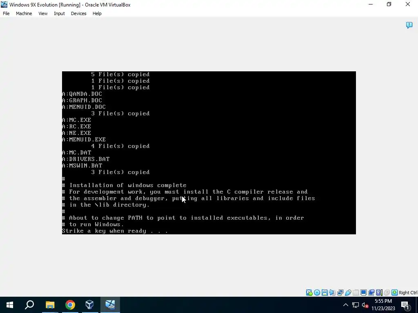Viewport: 418px width, 313px height.
Task: Click the VirtualBox window title icon
Action: pos(4,4)
